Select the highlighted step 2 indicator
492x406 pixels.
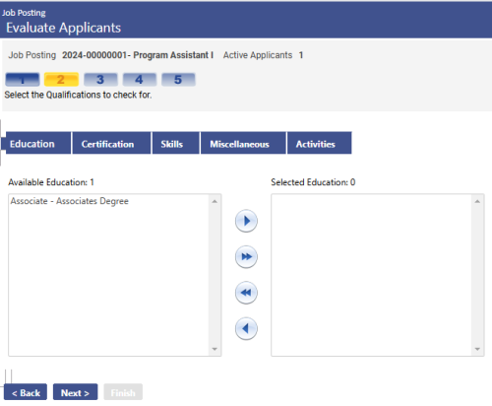[x=61, y=80]
